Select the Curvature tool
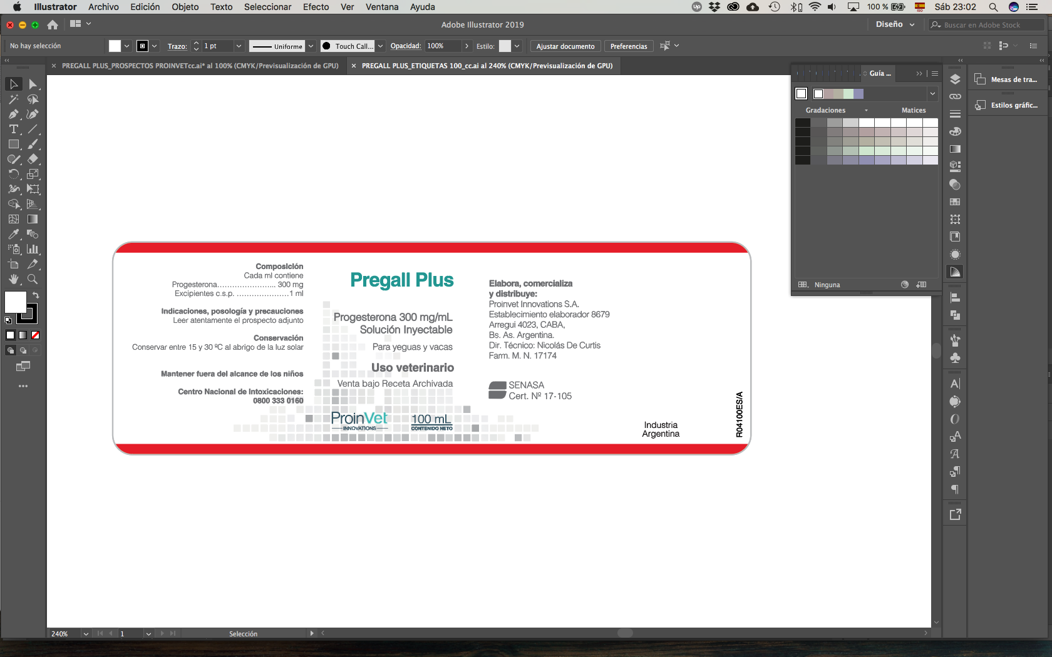1052x657 pixels. [33, 114]
